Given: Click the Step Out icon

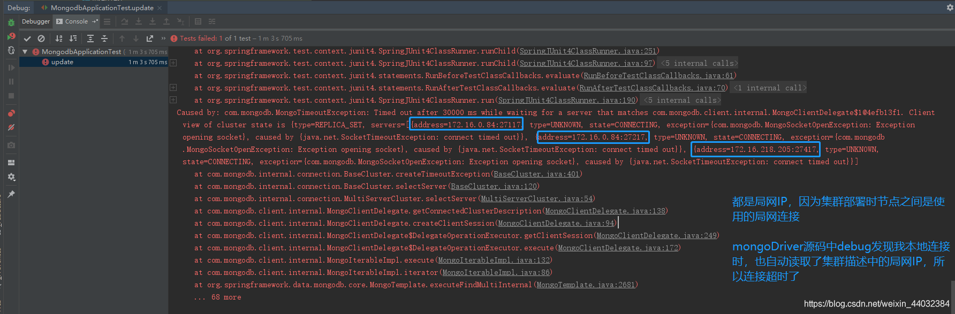Looking at the screenshot, I should [166, 21].
